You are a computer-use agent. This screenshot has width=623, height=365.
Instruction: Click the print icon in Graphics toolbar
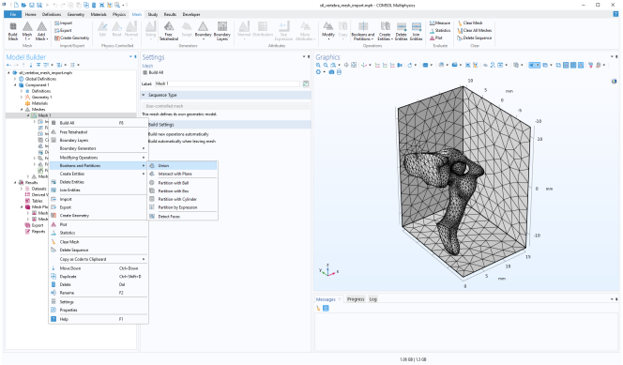(x=339, y=72)
